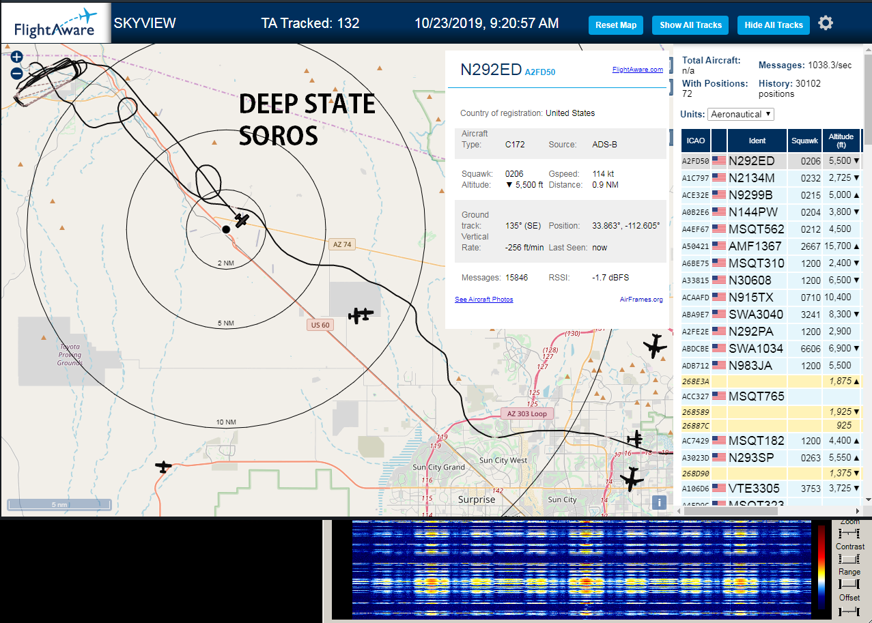Select the VTE3305 aircraft row
This screenshot has width=872, height=623.
(x=771, y=489)
